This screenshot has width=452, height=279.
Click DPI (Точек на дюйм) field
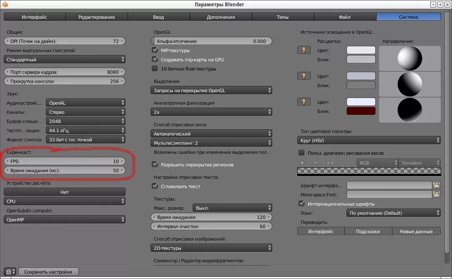click(65, 41)
